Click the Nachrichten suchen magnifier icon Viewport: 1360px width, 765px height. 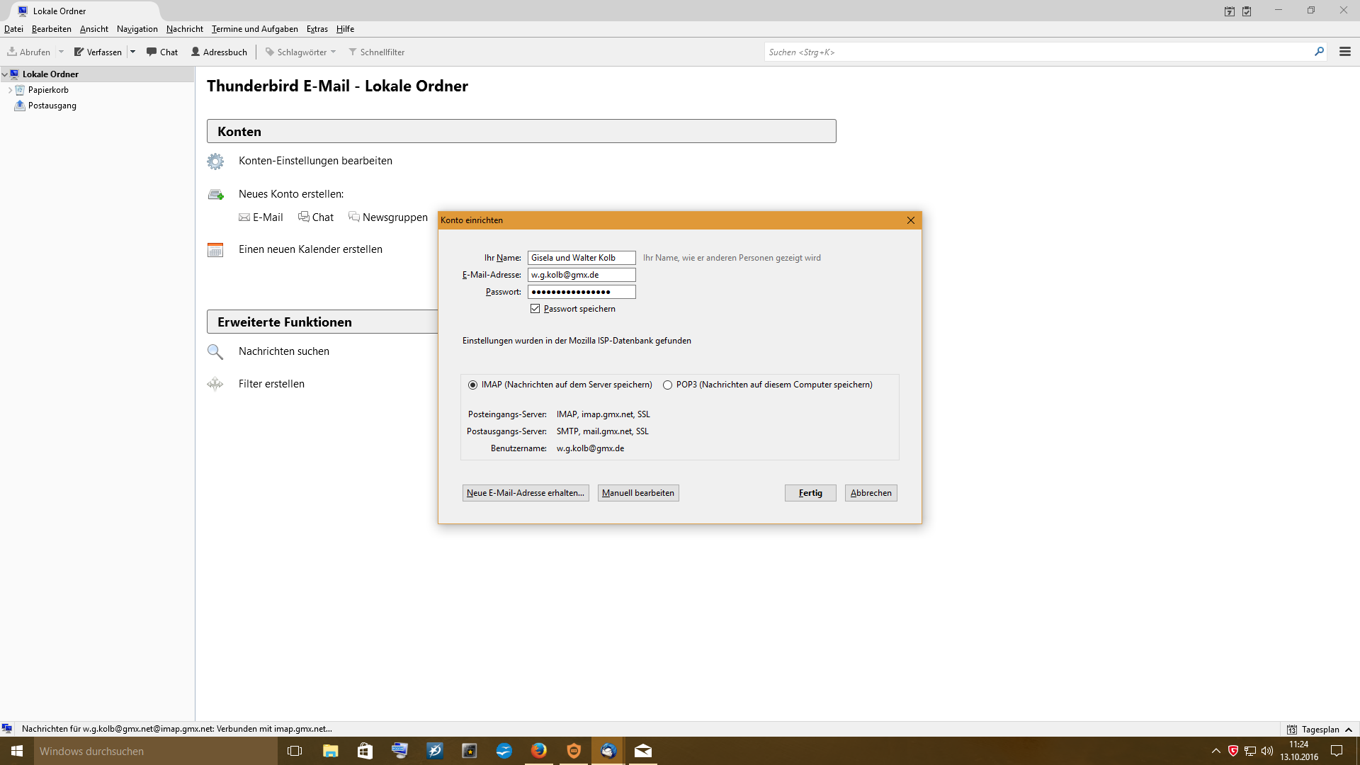215,352
